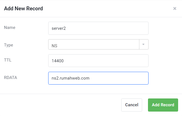
Task: Select the RDATA input field
Action: tap(98, 78)
